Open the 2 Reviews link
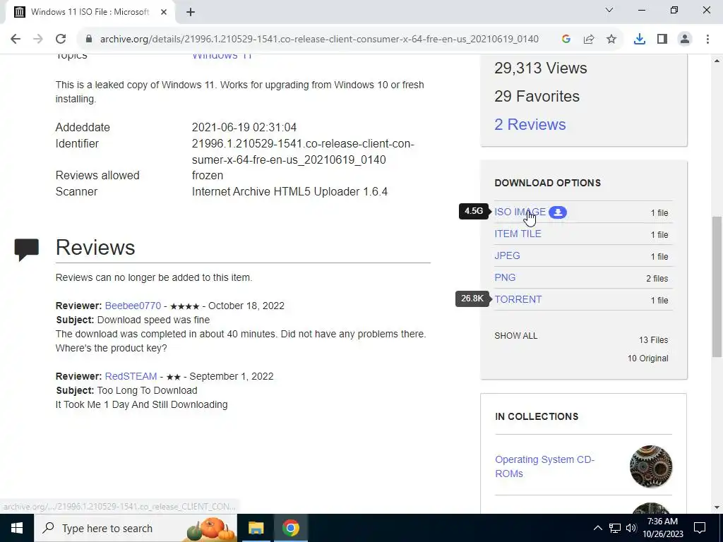Viewport: 723px width, 542px height. pyautogui.click(x=530, y=124)
